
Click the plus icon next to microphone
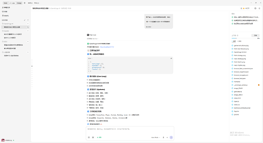pos(167,137)
